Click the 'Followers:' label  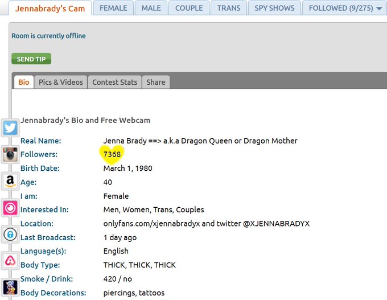39,154
